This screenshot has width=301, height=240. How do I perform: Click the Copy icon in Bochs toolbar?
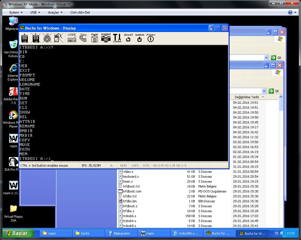(x=83, y=38)
